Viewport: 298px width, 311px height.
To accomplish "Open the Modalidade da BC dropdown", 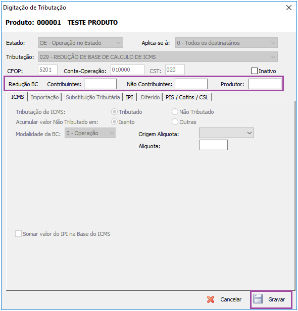I will (90, 133).
